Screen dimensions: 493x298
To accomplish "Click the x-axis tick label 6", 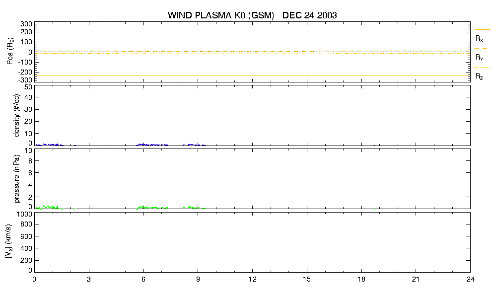I will coord(143,279).
